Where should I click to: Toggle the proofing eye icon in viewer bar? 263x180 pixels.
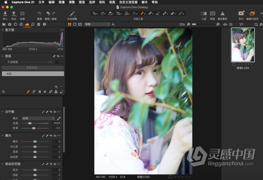click(80, 24)
